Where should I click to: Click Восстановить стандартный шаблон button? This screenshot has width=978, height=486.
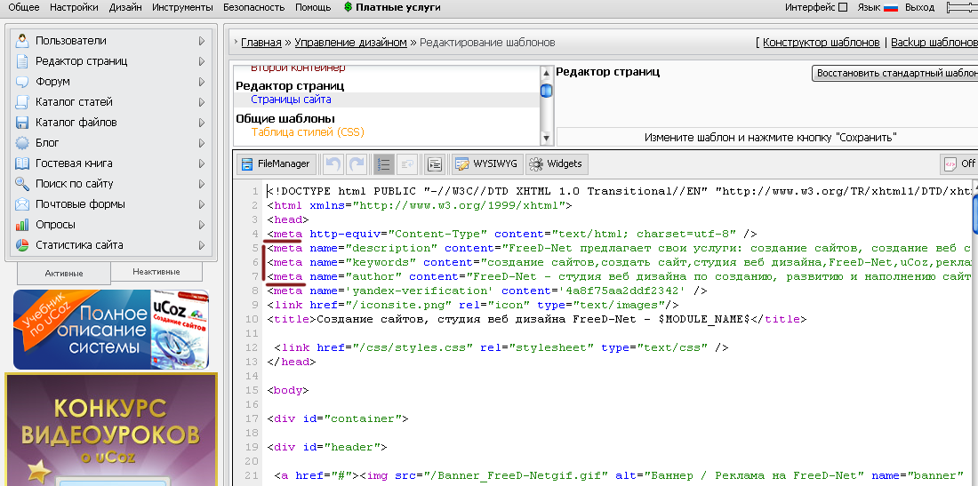coord(895,73)
